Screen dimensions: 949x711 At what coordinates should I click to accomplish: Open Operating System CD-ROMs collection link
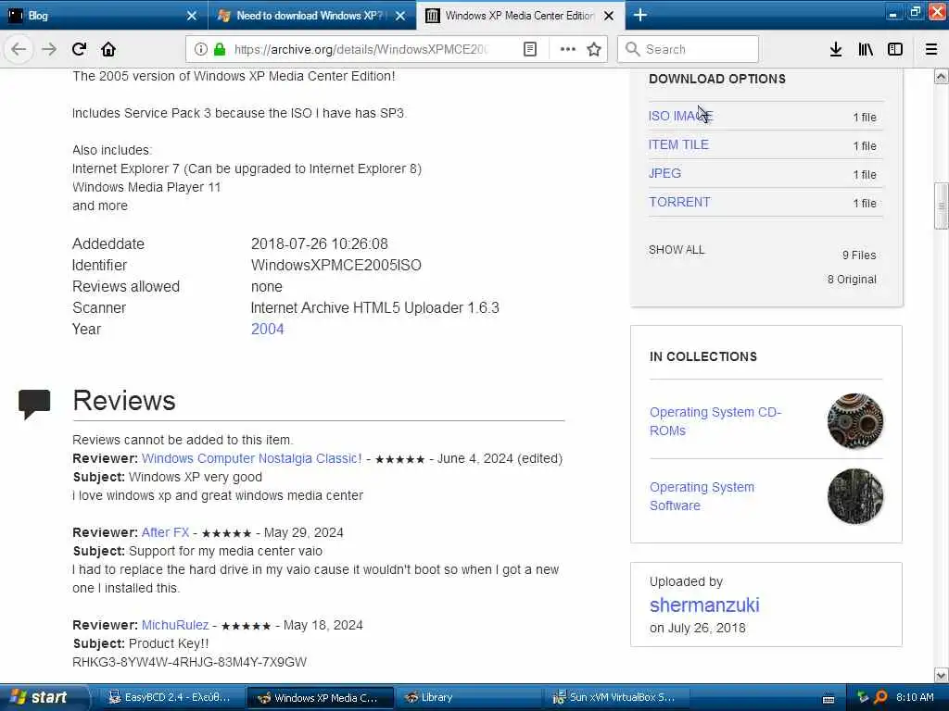(x=715, y=421)
